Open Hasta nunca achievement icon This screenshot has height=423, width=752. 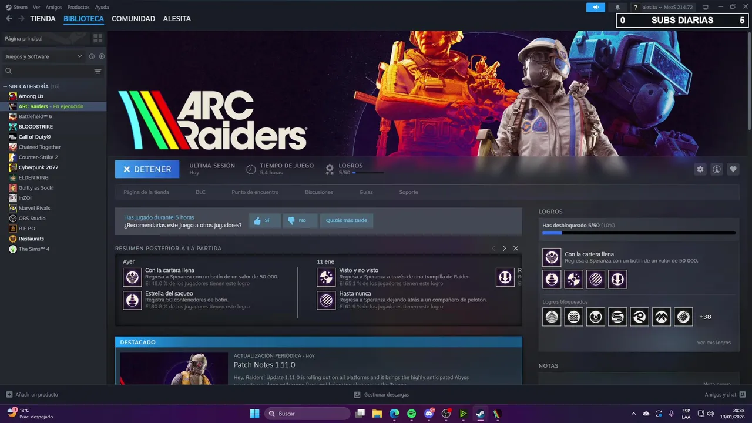coord(326,300)
